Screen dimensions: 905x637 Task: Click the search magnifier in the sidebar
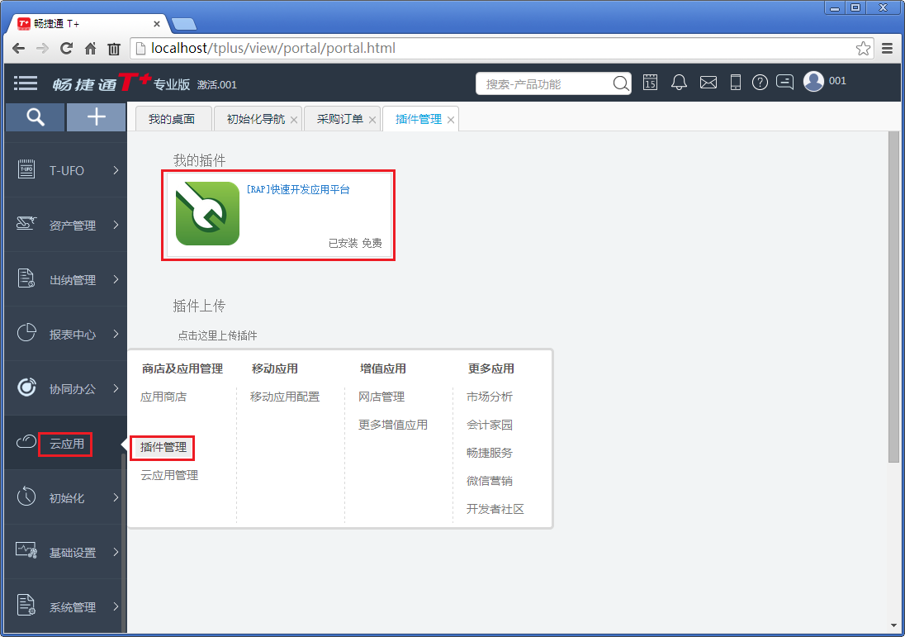[x=36, y=117]
